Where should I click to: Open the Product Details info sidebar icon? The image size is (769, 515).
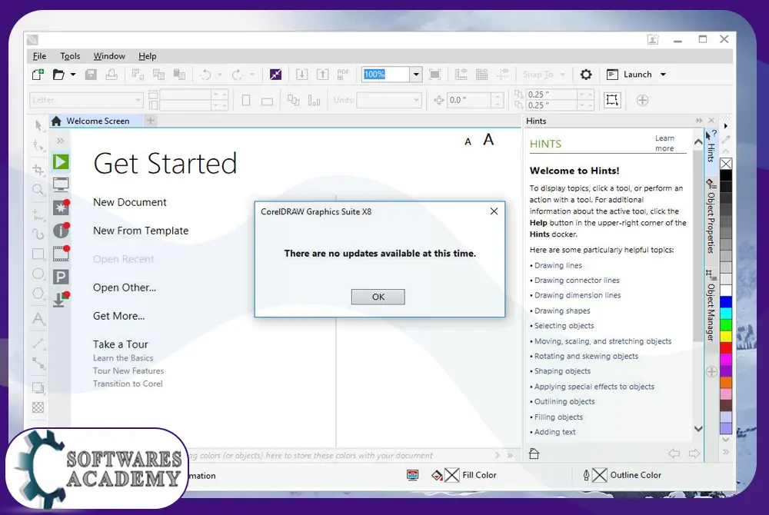(61, 231)
